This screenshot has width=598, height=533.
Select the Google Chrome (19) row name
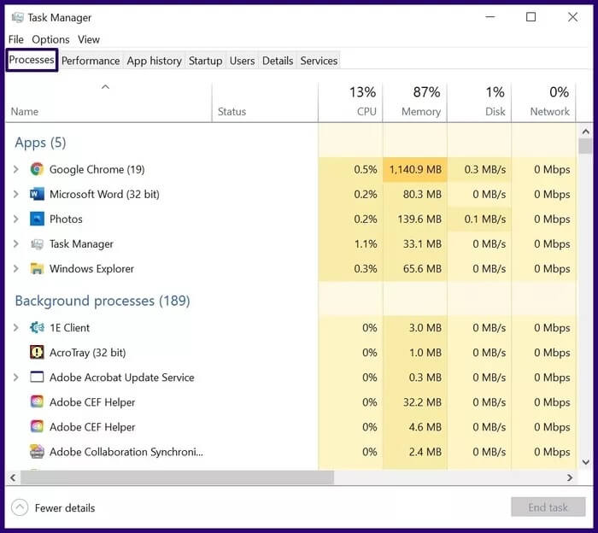point(97,169)
